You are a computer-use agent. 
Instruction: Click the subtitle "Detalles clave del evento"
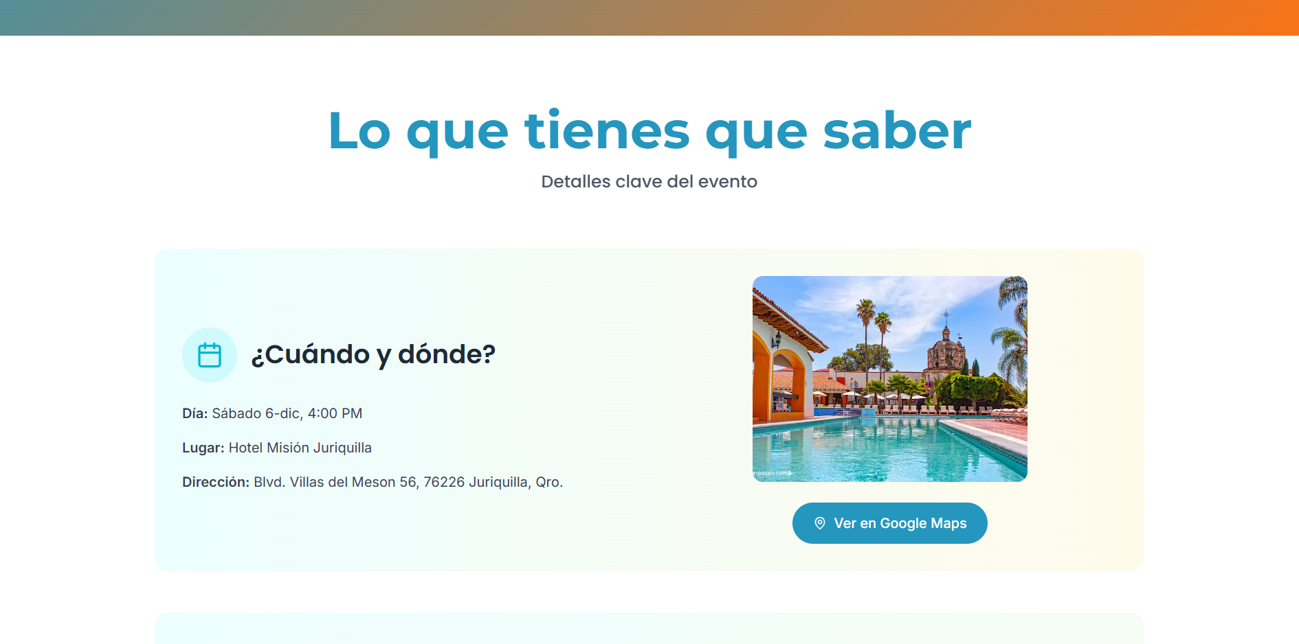pyautogui.click(x=649, y=181)
